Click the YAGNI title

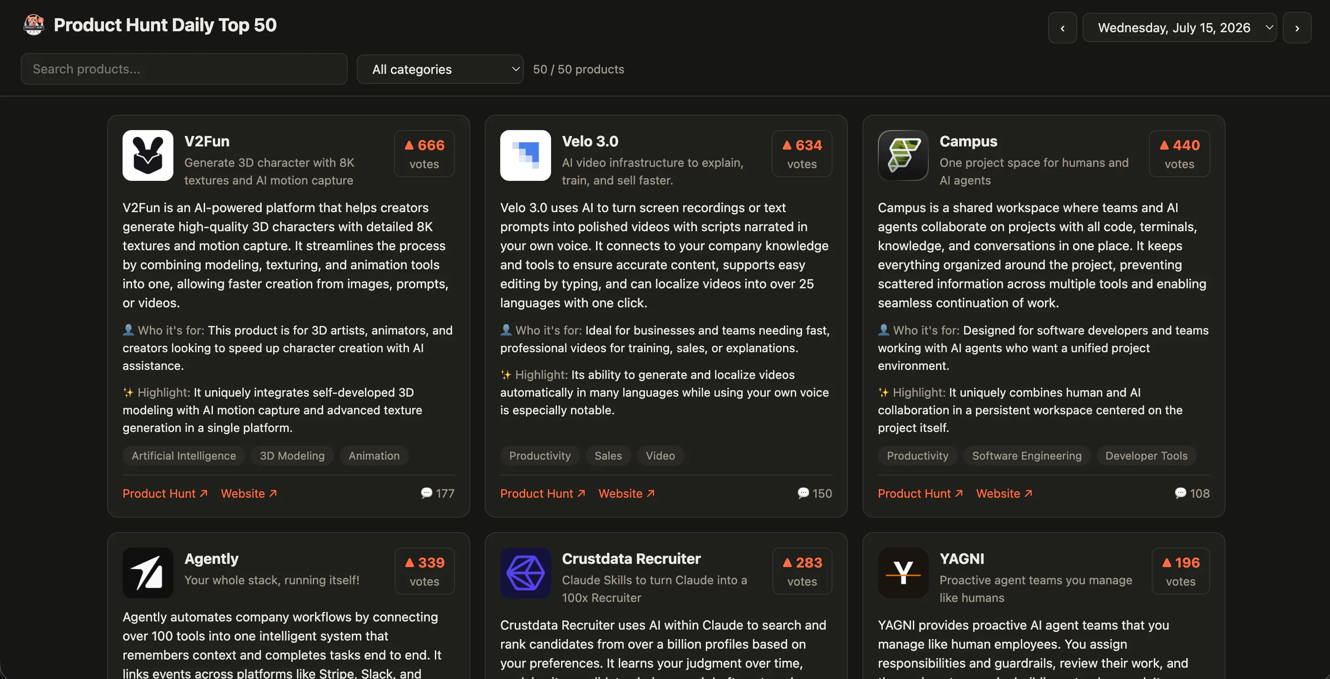(x=962, y=559)
